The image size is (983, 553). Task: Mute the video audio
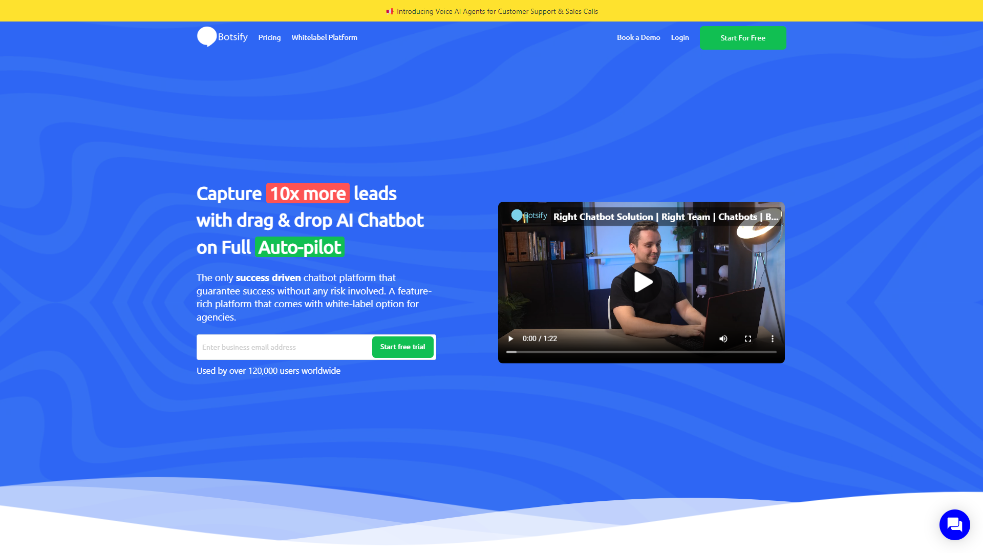tap(723, 338)
